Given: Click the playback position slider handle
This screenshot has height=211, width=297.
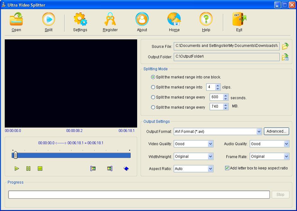Looking at the screenshot, I should tap(15, 155).
